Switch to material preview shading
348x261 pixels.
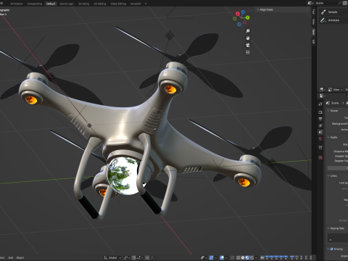(x=247, y=257)
